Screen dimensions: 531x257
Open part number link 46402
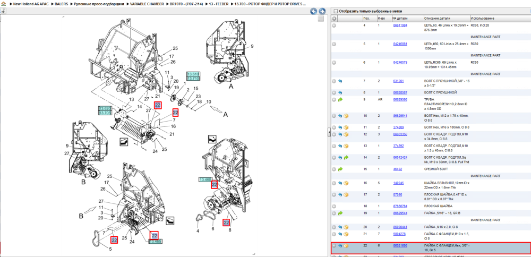pos(397,169)
